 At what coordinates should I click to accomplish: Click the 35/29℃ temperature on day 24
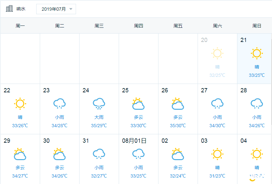tap(99, 126)
